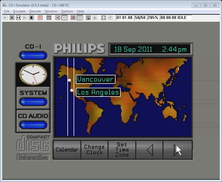
Task: Click the Los Angeles dot on map
Action: (x=72, y=90)
